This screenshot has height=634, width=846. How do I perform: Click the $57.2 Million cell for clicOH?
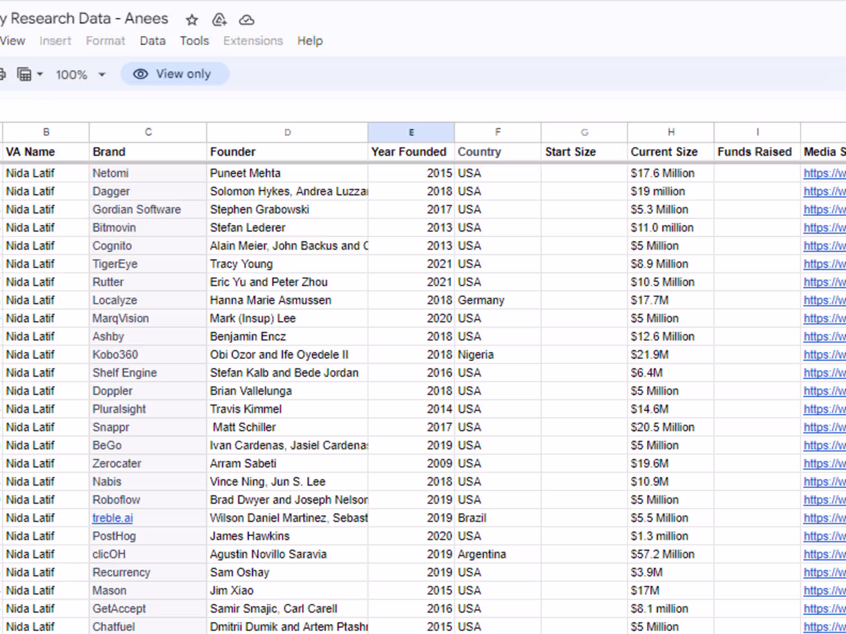[663, 555]
